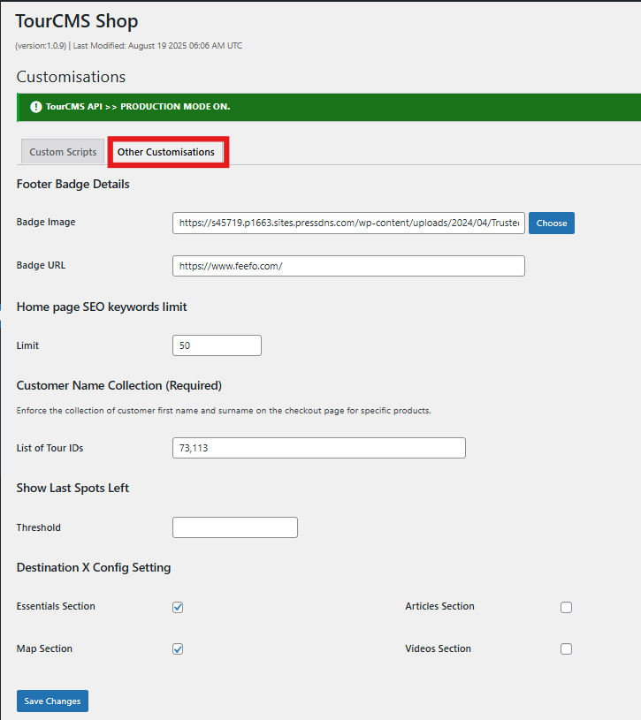This screenshot has height=720, width=641.
Task: Click the Videos Section label text
Action: (x=438, y=648)
